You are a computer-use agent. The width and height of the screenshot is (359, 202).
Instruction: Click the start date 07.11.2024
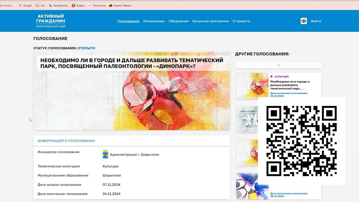111,185
